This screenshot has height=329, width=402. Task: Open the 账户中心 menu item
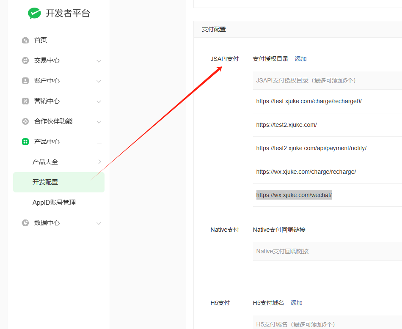[x=47, y=81]
